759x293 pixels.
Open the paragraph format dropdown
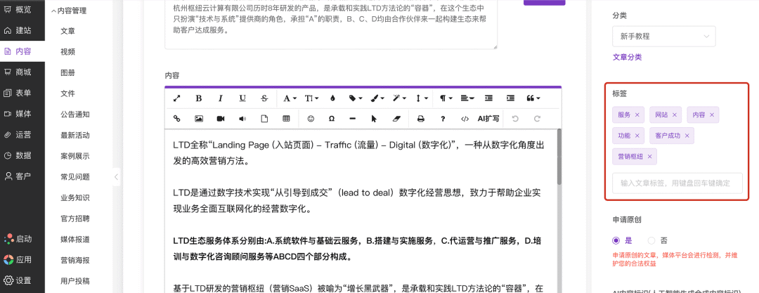coord(446,98)
